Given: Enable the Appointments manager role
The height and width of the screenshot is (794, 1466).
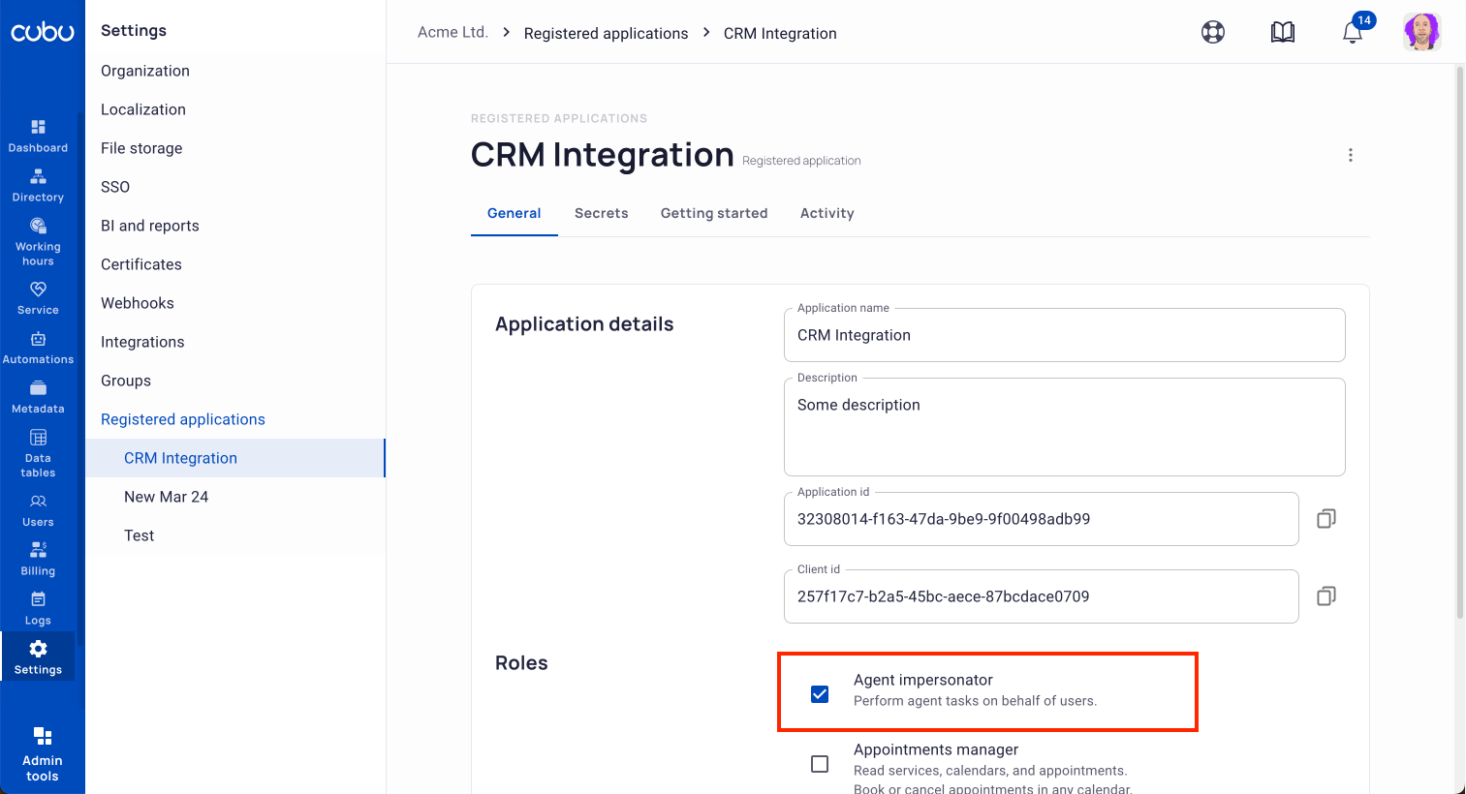Looking at the screenshot, I should click(x=820, y=764).
